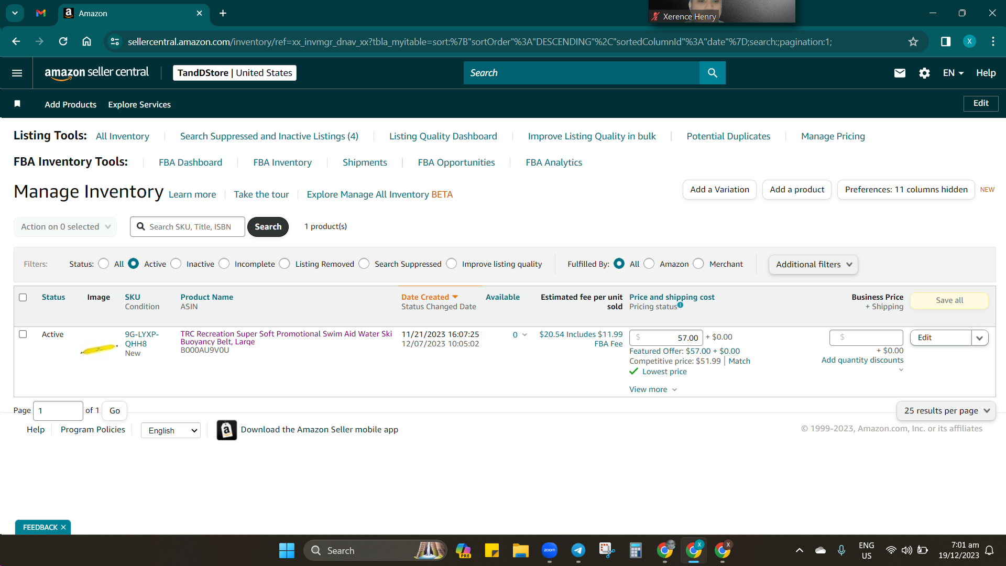Filter by Search Suppressed status

click(x=364, y=264)
